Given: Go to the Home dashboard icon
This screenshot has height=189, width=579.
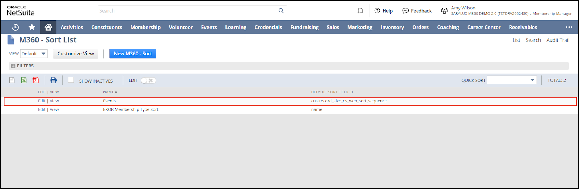Looking at the screenshot, I should pyautogui.click(x=48, y=27).
